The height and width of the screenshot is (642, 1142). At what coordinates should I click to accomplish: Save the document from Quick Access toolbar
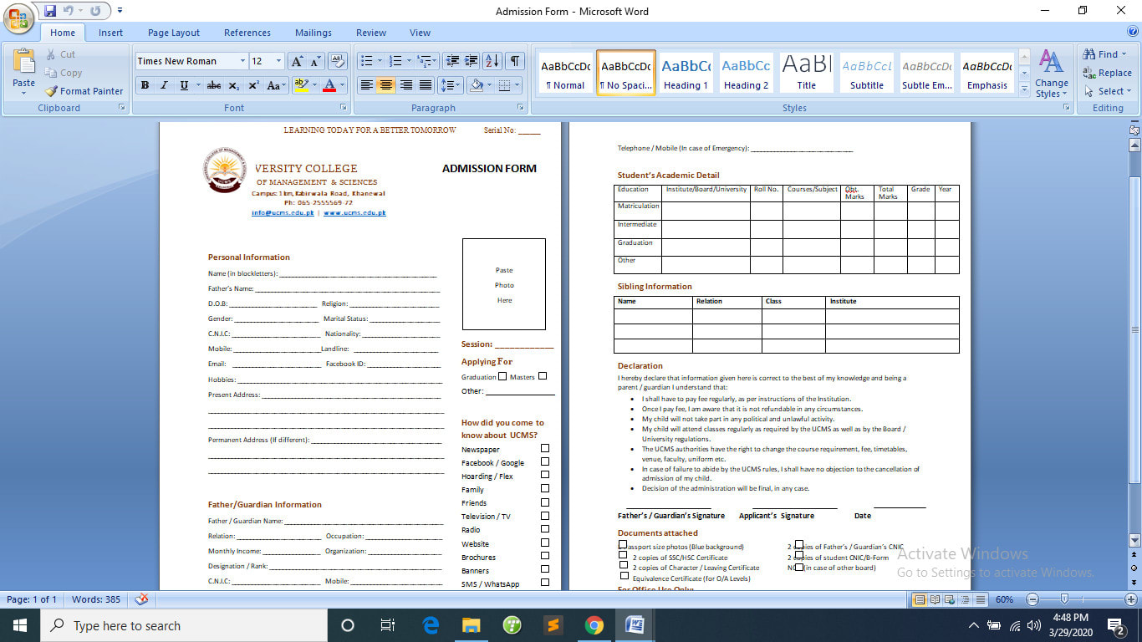(50, 11)
